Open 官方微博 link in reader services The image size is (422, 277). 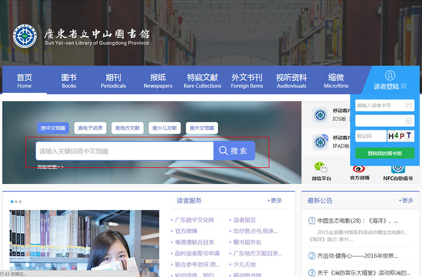[186, 231]
